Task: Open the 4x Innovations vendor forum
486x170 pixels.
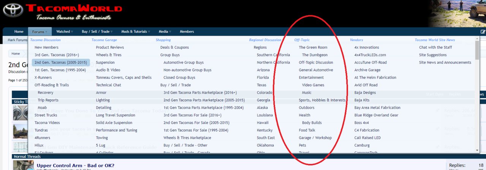Action: tap(366, 48)
